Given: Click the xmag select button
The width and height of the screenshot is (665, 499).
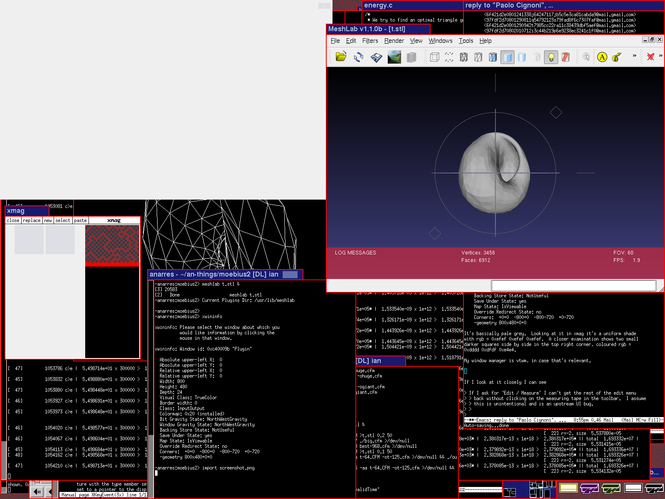Looking at the screenshot, I should point(63,220).
